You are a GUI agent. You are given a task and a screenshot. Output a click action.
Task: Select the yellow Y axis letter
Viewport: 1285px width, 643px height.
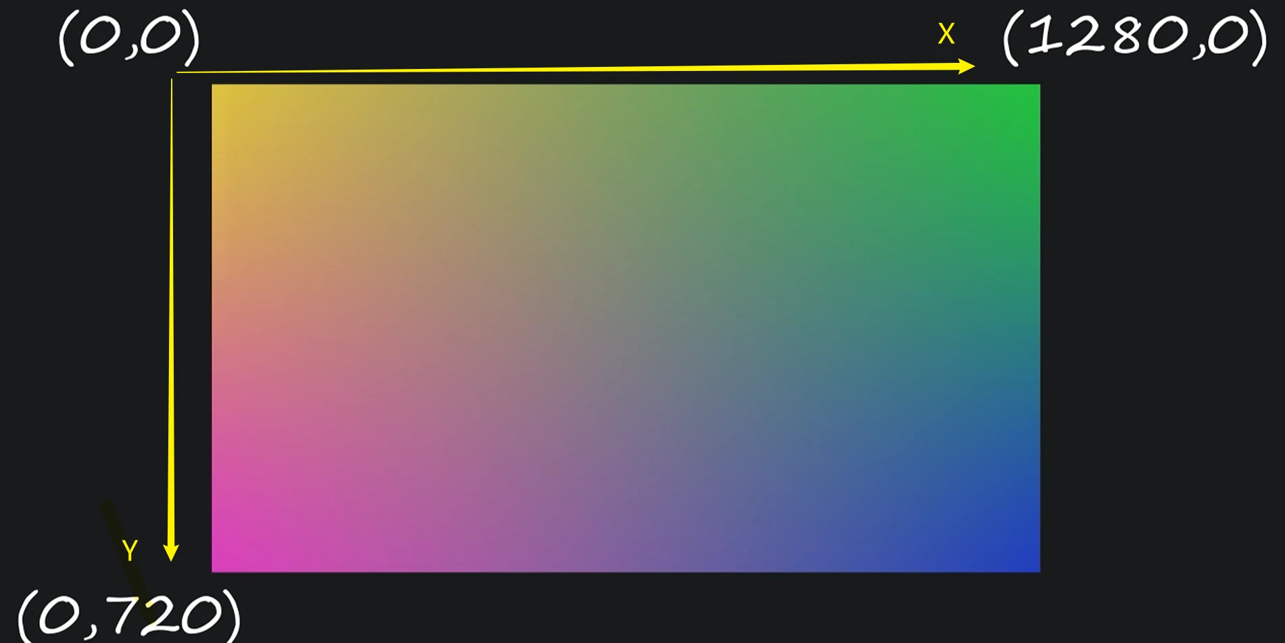[x=130, y=551]
